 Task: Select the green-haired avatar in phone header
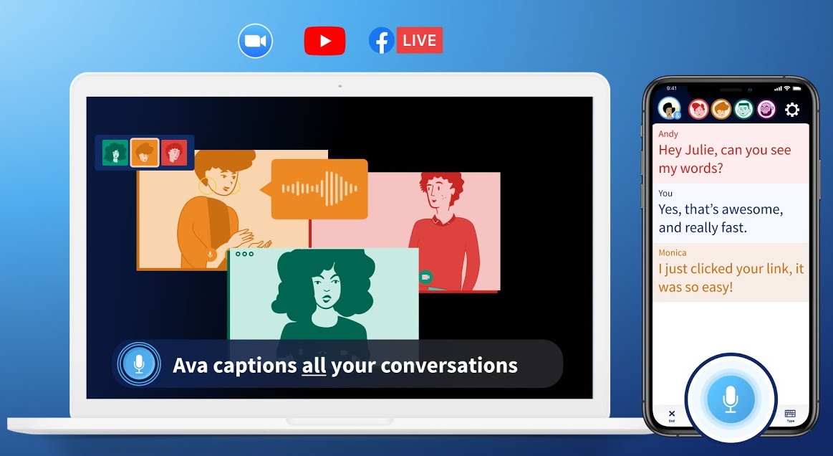click(743, 109)
